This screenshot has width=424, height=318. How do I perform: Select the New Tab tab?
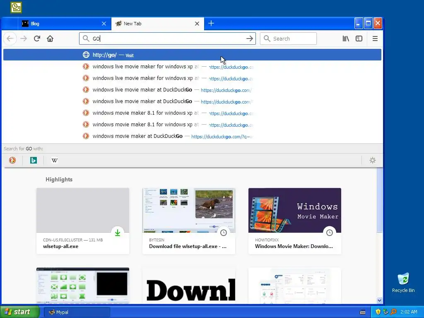pos(158,24)
